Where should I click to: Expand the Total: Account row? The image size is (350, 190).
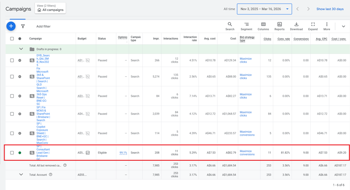click(x=21, y=174)
